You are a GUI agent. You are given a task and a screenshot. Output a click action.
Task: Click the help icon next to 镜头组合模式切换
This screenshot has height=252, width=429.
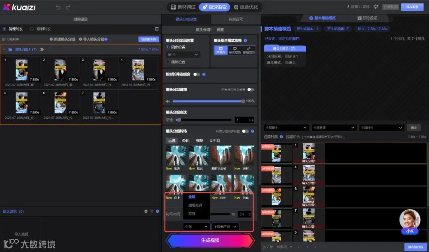245,40
